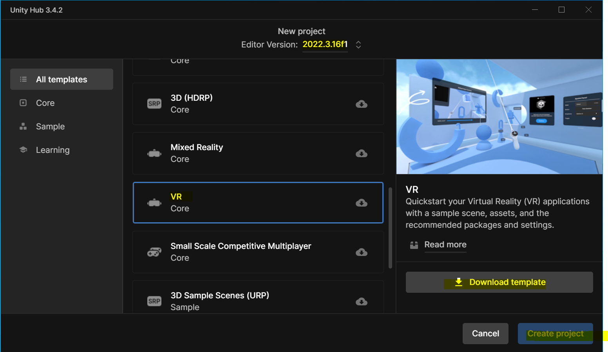This screenshot has height=352, width=608.
Task: Select the Mixed Reality template card
Action: click(258, 153)
